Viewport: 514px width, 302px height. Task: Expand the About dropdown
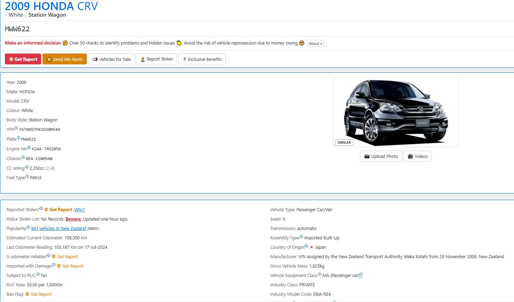(315, 43)
